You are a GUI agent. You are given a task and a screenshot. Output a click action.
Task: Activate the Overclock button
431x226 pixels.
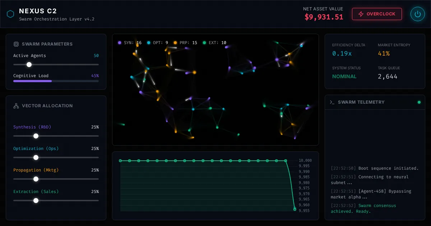(x=377, y=14)
